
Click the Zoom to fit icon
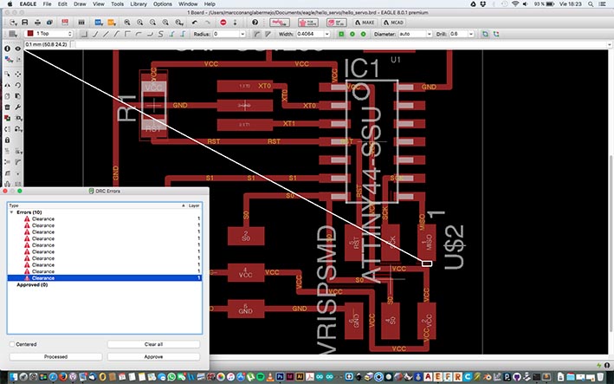127,23
